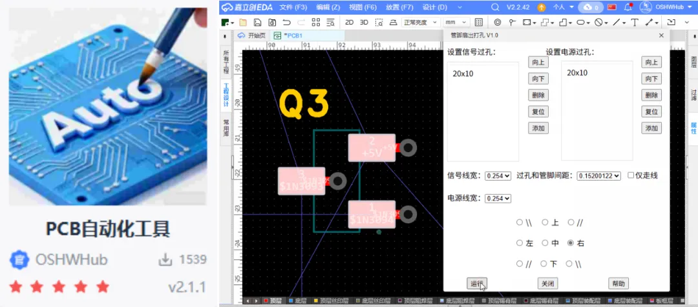The height and width of the screenshot is (307, 698).
Task: Click the import arrow-into-box toolbar icon
Action: point(672,22)
